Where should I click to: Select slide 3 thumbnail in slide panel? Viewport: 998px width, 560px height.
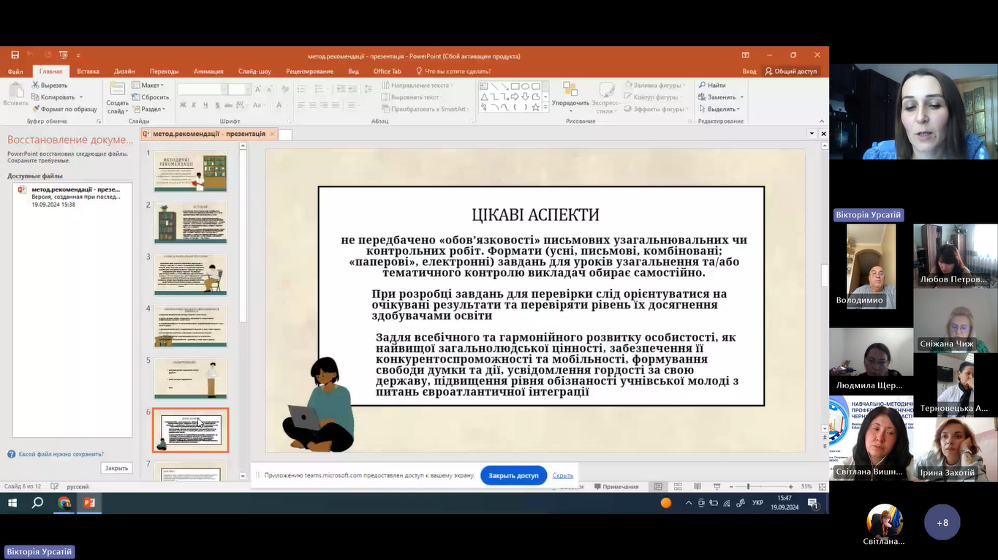(x=191, y=274)
